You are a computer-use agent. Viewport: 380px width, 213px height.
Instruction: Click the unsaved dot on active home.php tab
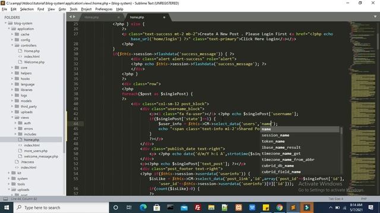[x=164, y=17]
